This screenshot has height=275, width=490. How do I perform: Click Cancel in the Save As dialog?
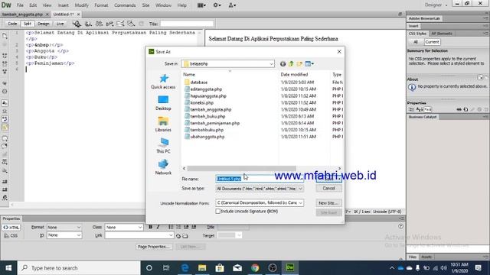[x=328, y=189]
